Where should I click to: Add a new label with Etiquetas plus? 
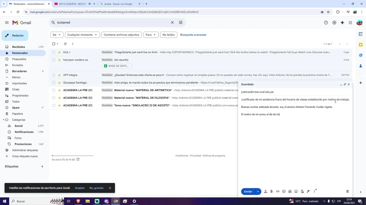click(42, 166)
